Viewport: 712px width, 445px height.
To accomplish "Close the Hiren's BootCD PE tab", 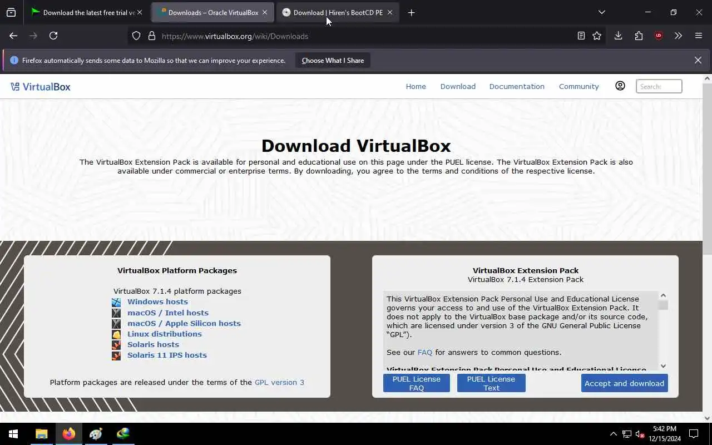I will [x=390, y=12].
